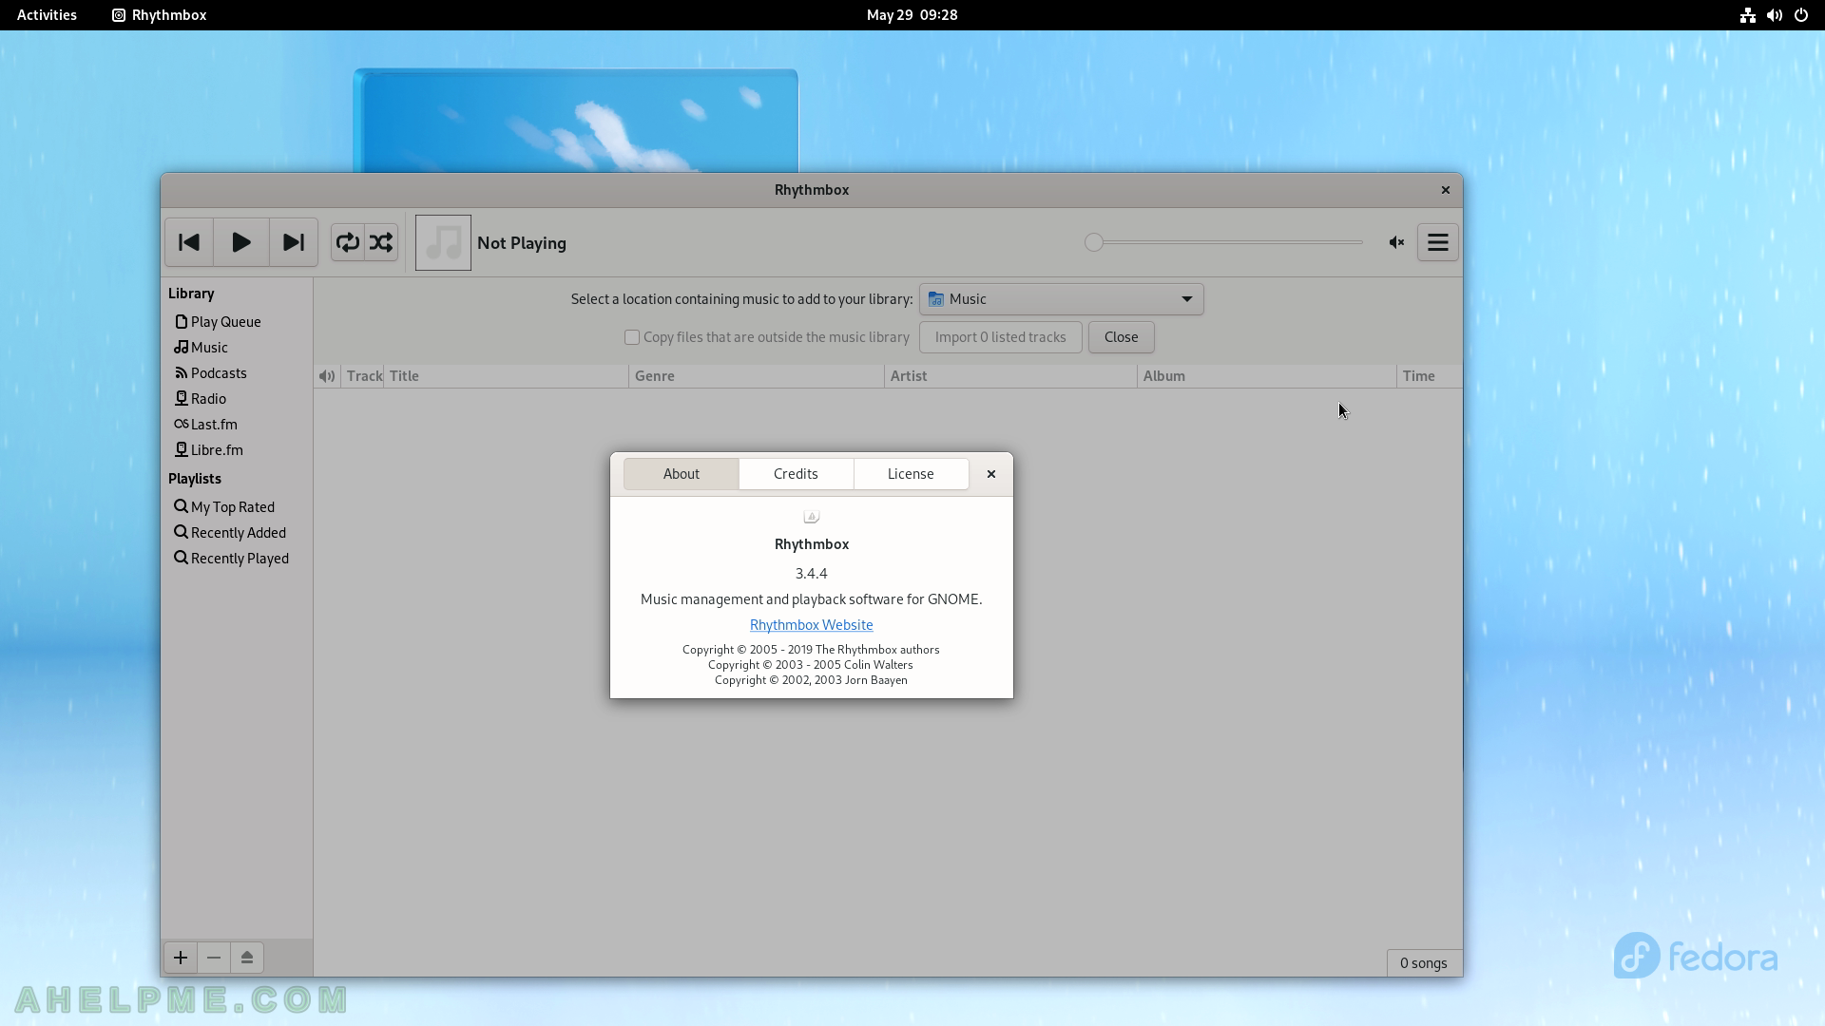
Task: Click the system volume icon
Action: click(1775, 15)
